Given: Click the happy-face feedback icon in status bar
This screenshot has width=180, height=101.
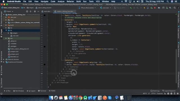Looking at the screenshot, I should coord(168,93).
